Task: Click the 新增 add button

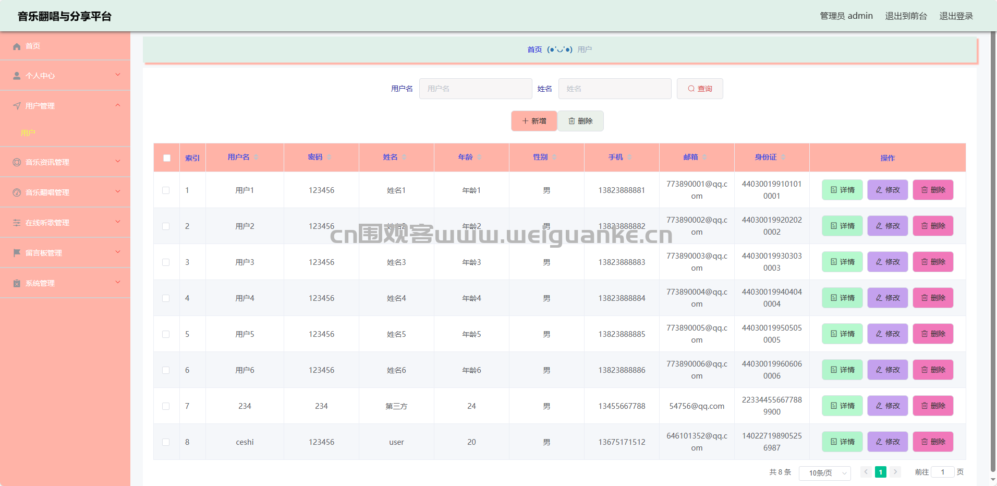Action: [534, 121]
